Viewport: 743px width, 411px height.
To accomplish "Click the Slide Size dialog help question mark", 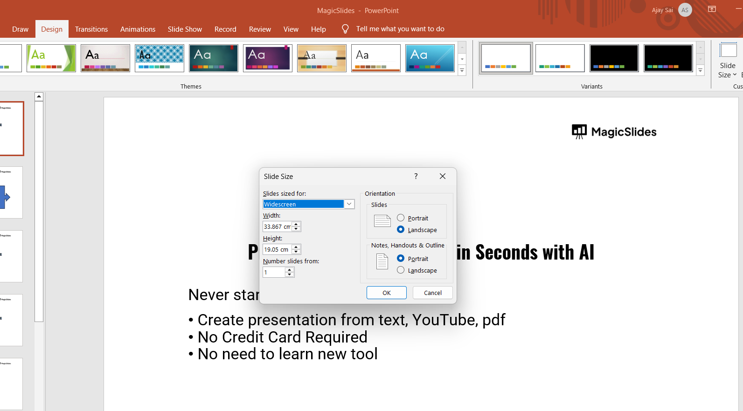I will click(416, 176).
